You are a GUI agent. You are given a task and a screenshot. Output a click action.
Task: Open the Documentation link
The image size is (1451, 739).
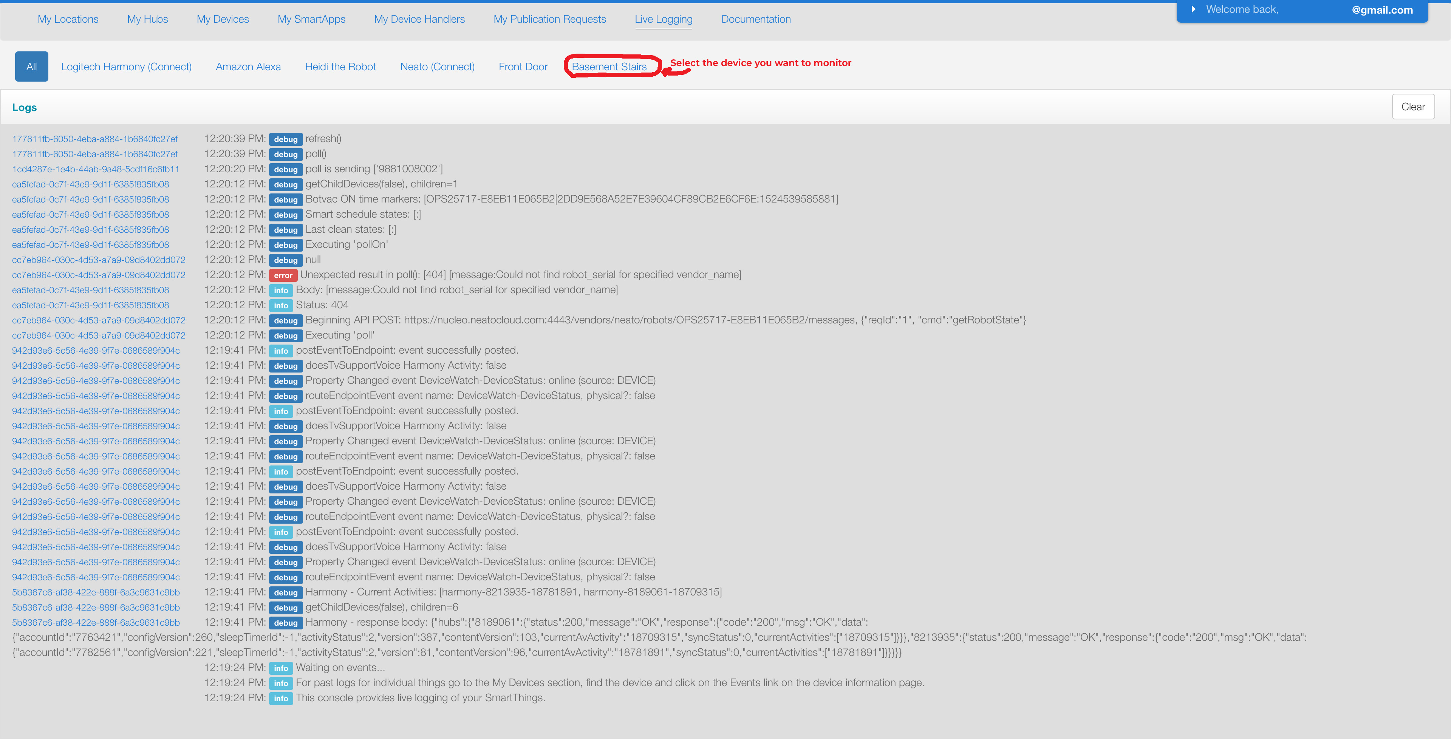(755, 19)
